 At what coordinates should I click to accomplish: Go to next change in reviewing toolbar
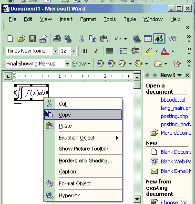[112, 64]
